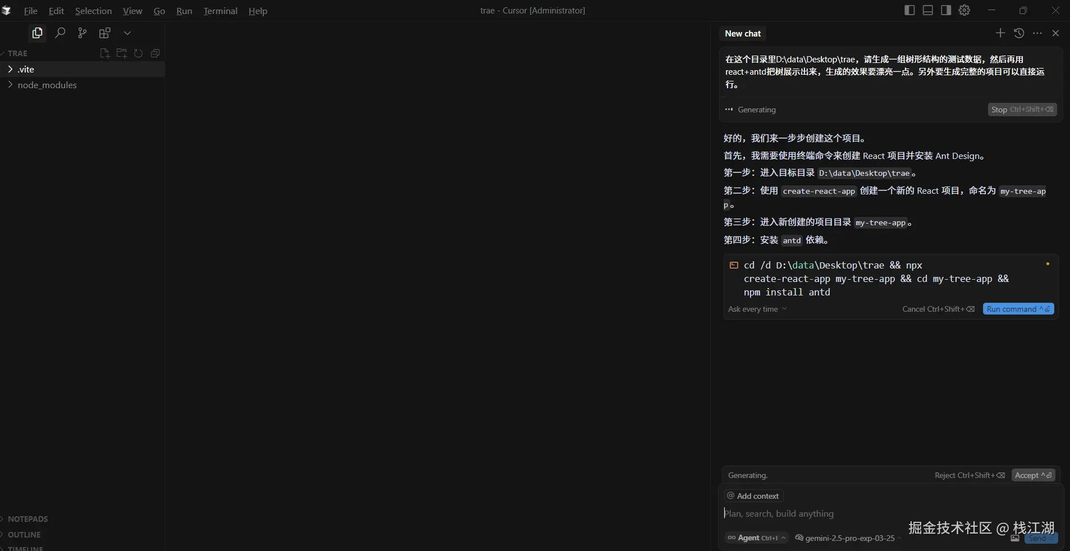Open the Edit menu
Viewport: 1070px width, 551px height.
coord(56,11)
